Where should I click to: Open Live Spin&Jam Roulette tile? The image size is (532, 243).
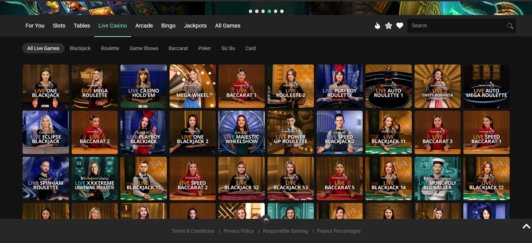click(46, 178)
